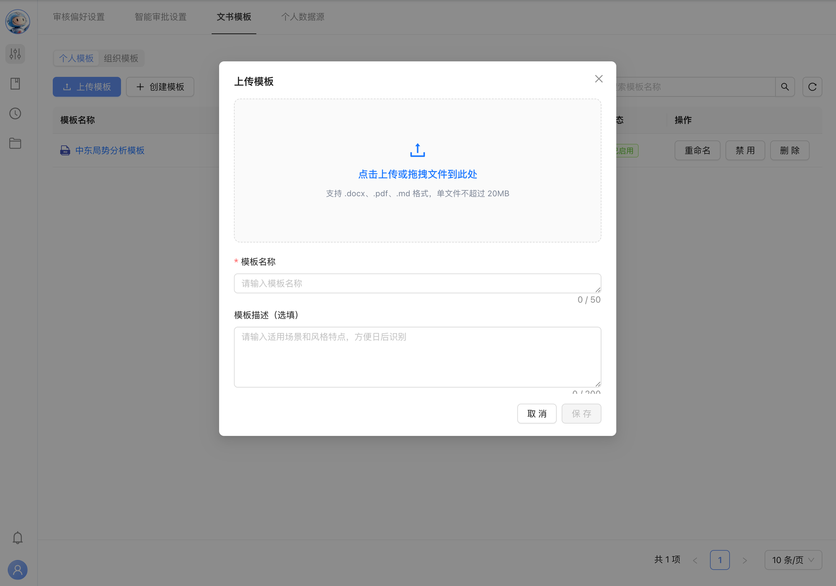The image size is (836, 586).
Task: Focus the template name search field
Action: pyautogui.click(x=696, y=87)
